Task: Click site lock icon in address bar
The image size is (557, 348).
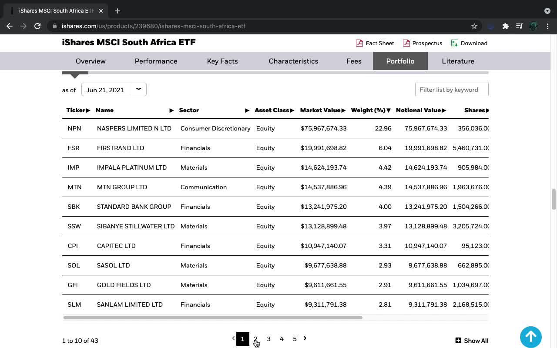Action: click(55, 26)
